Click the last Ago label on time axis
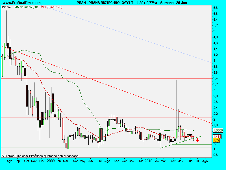226x170 pixels. (205, 161)
